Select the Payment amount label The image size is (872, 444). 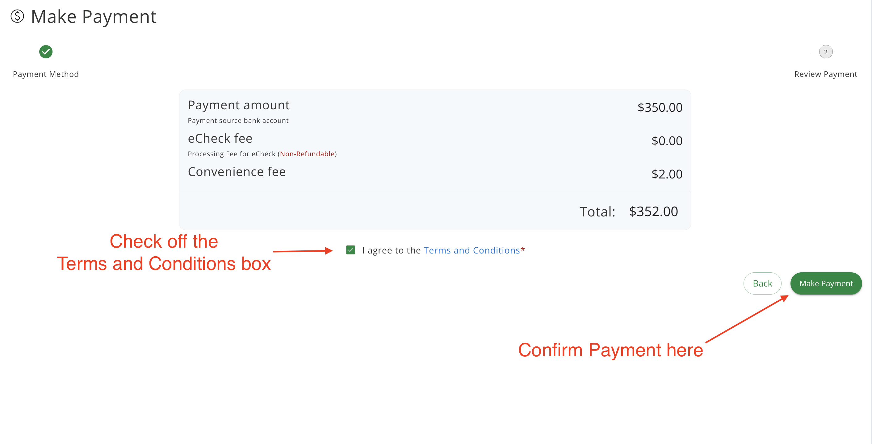(x=238, y=105)
